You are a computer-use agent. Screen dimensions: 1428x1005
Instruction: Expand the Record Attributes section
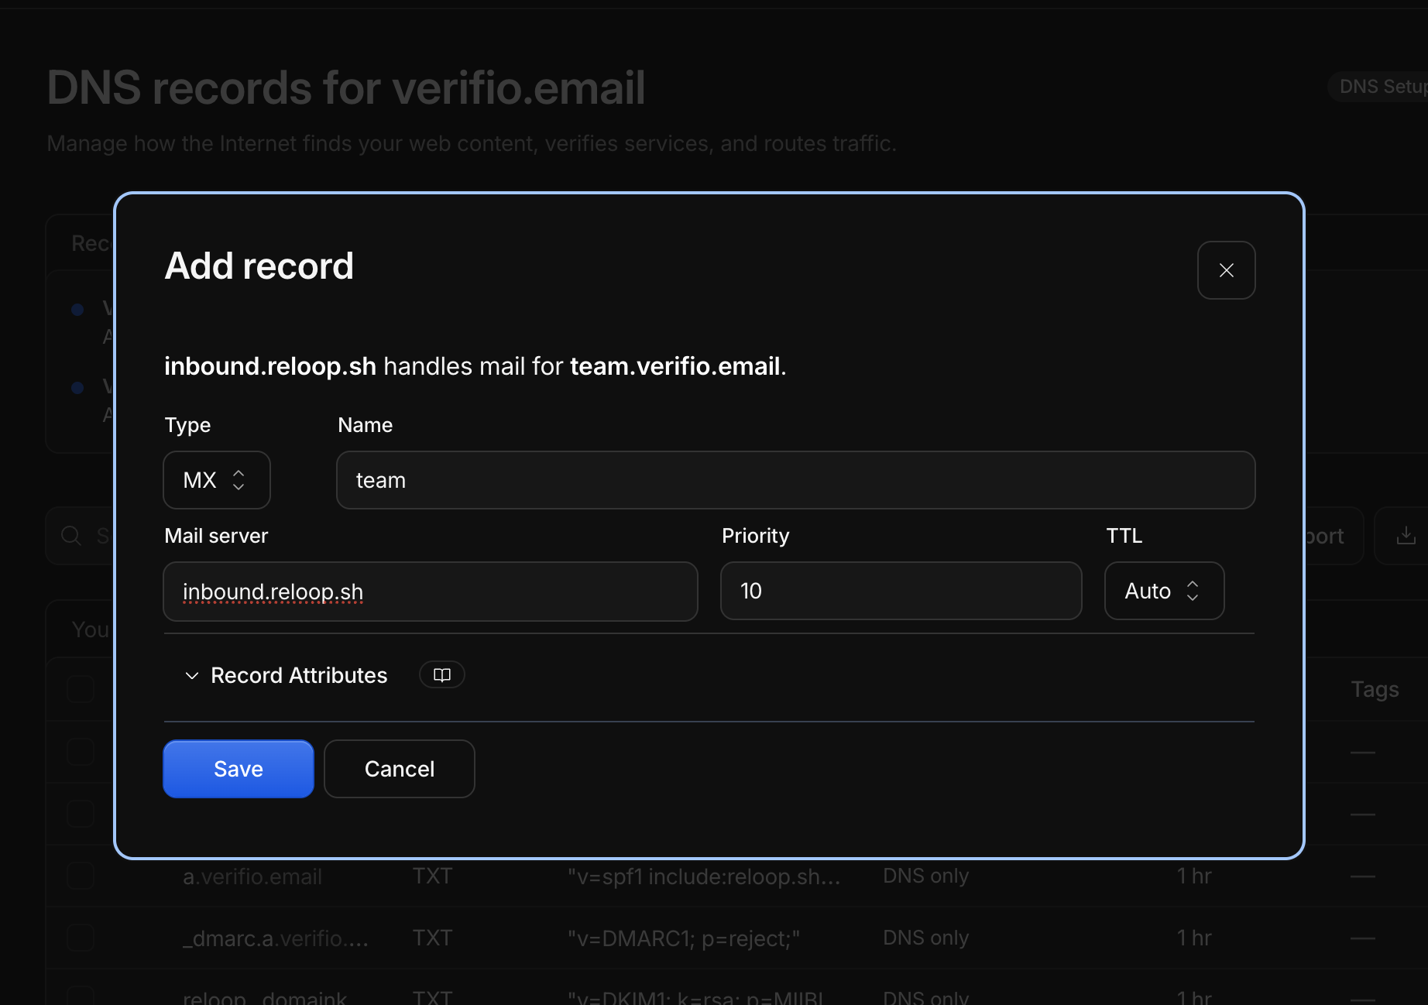(287, 675)
